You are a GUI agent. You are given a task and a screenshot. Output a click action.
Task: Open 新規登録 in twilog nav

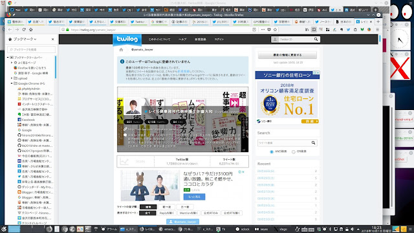pyautogui.click(x=201, y=39)
